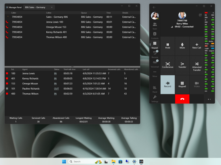The image size is (221, 165).
Task: Click the JL key with red indicator
Action: 213,13
